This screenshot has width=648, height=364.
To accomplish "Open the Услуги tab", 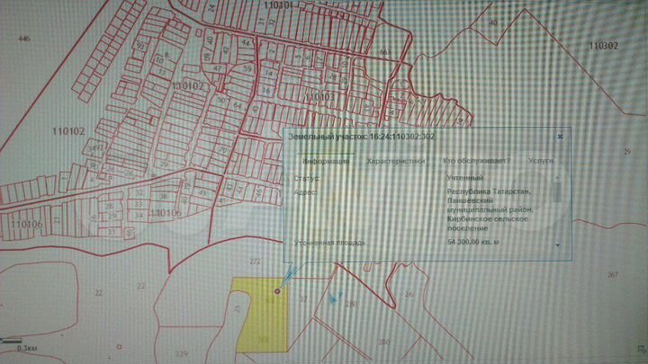I will (x=541, y=161).
